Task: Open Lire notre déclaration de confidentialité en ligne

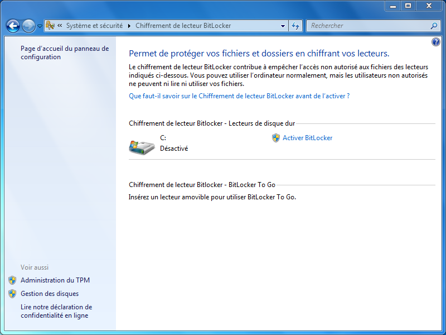Action: [x=56, y=312]
